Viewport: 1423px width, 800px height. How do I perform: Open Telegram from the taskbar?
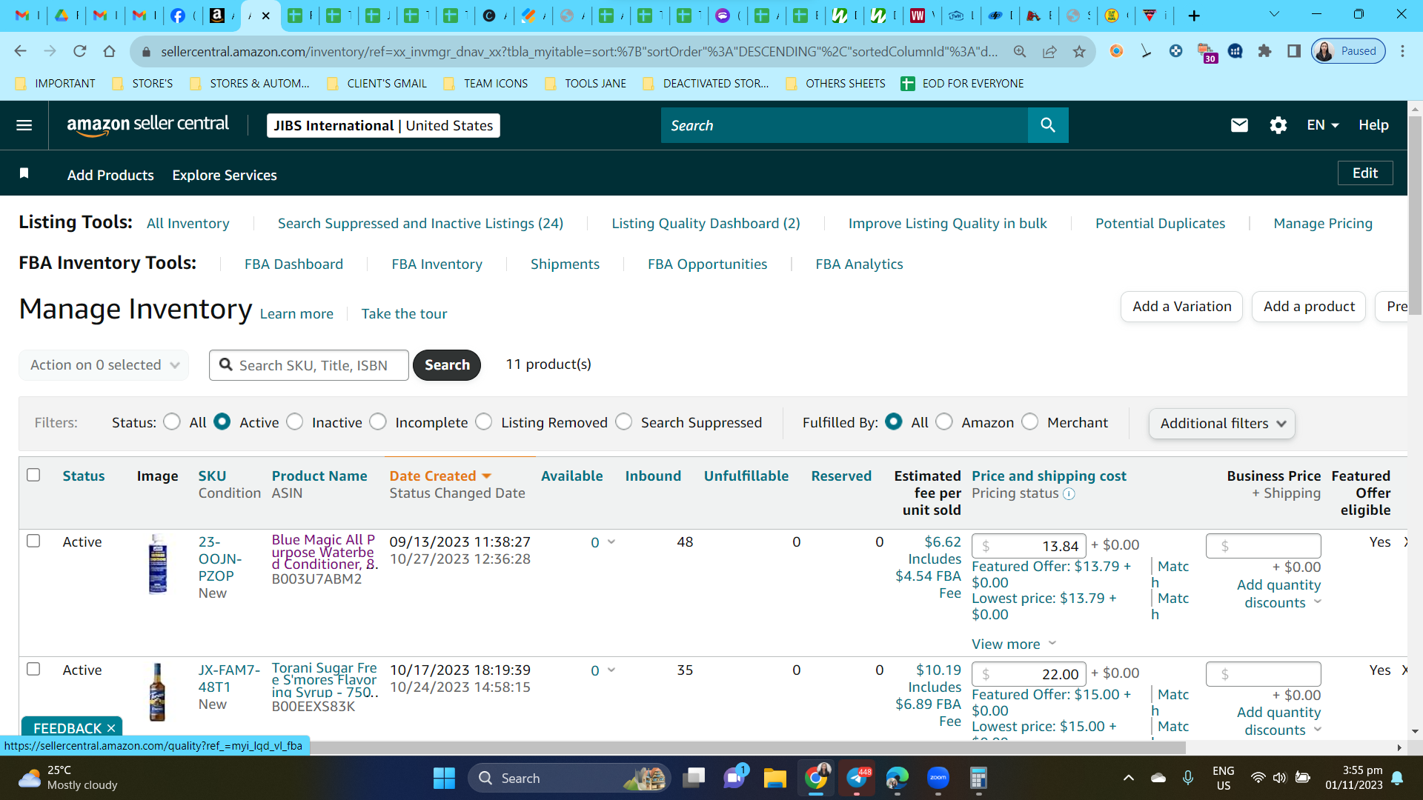pos(857,779)
